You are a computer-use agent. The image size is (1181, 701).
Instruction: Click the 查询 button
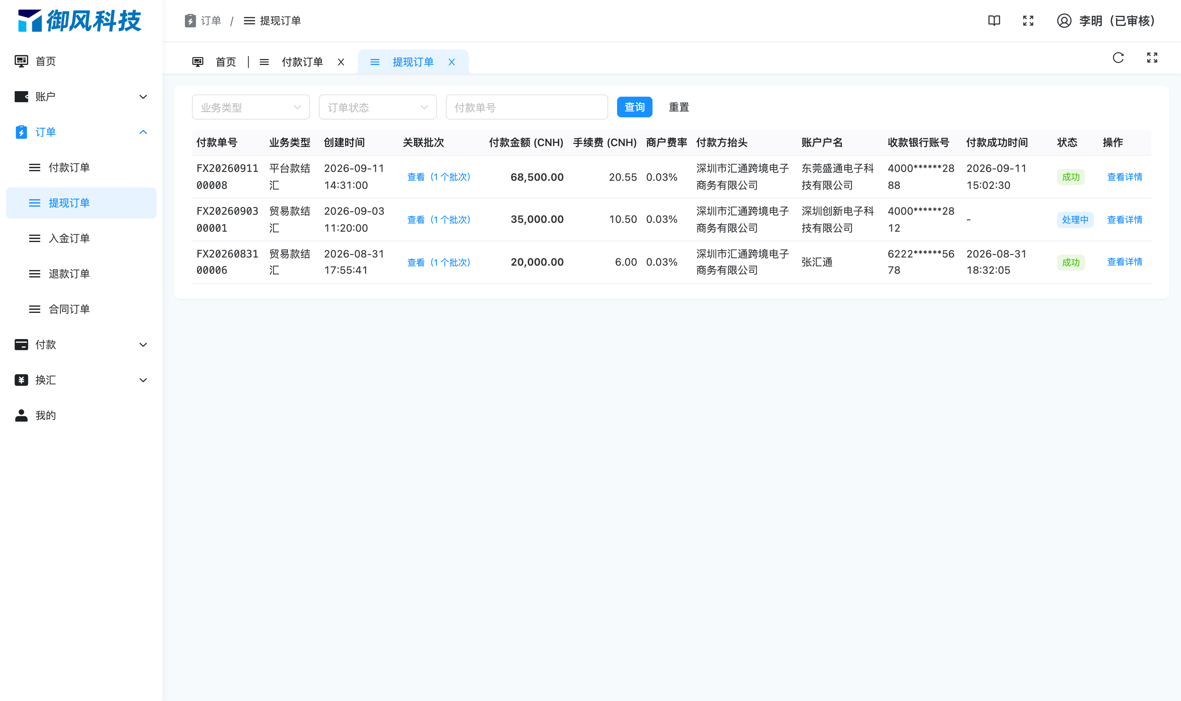634,107
